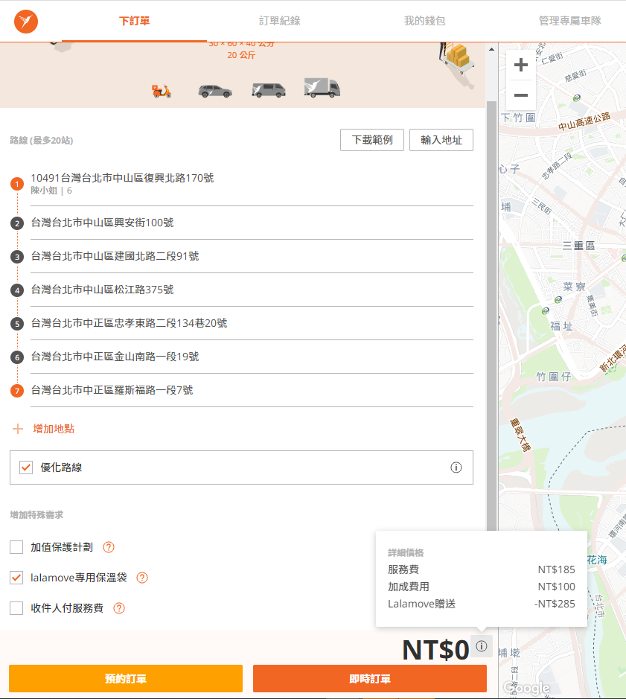Click stop number 1 marker
Image resolution: width=626 pixels, height=699 pixels.
coord(17,184)
